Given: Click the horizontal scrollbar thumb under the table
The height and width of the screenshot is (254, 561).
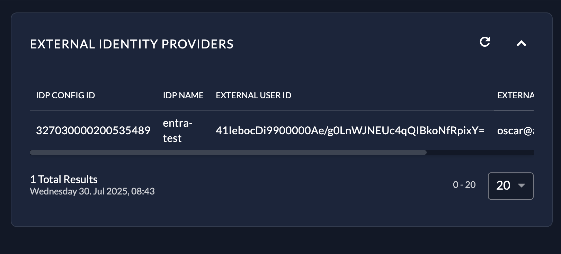Looking at the screenshot, I should [x=228, y=152].
